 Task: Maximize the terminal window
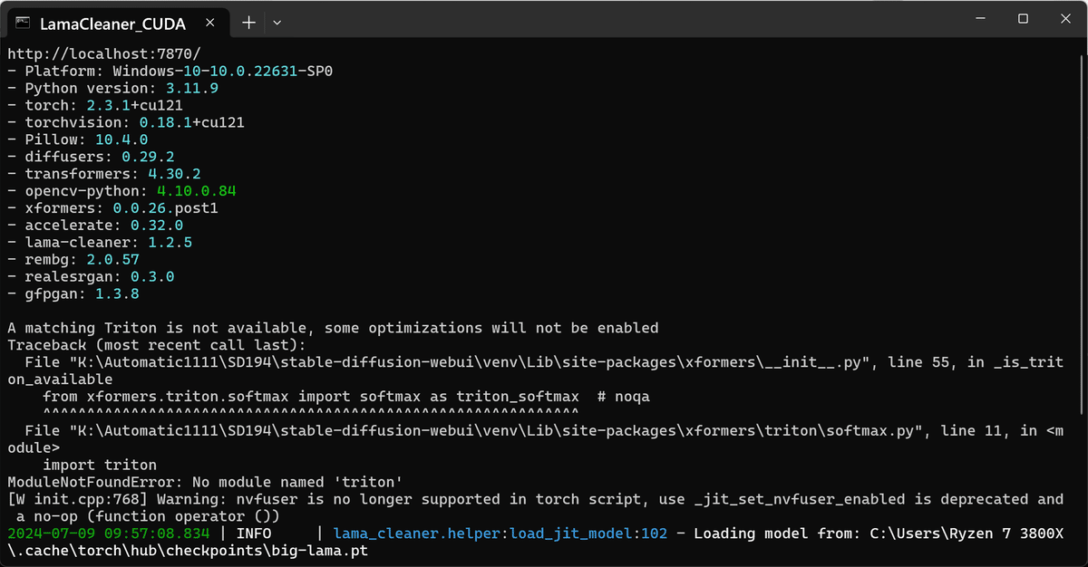pos(1024,18)
